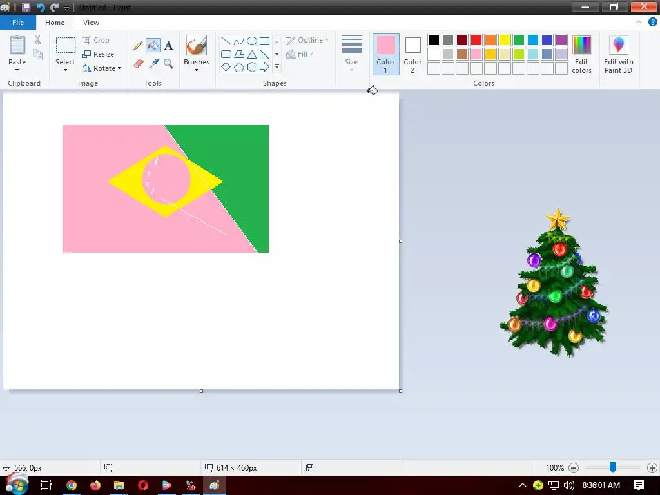Click the Undo arrow in title bar

[41, 8]
